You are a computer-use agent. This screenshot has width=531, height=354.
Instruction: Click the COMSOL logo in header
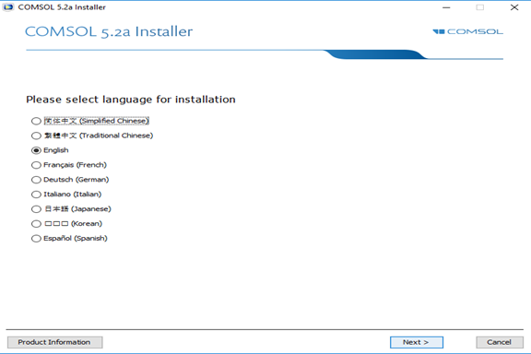pos(467,31)
